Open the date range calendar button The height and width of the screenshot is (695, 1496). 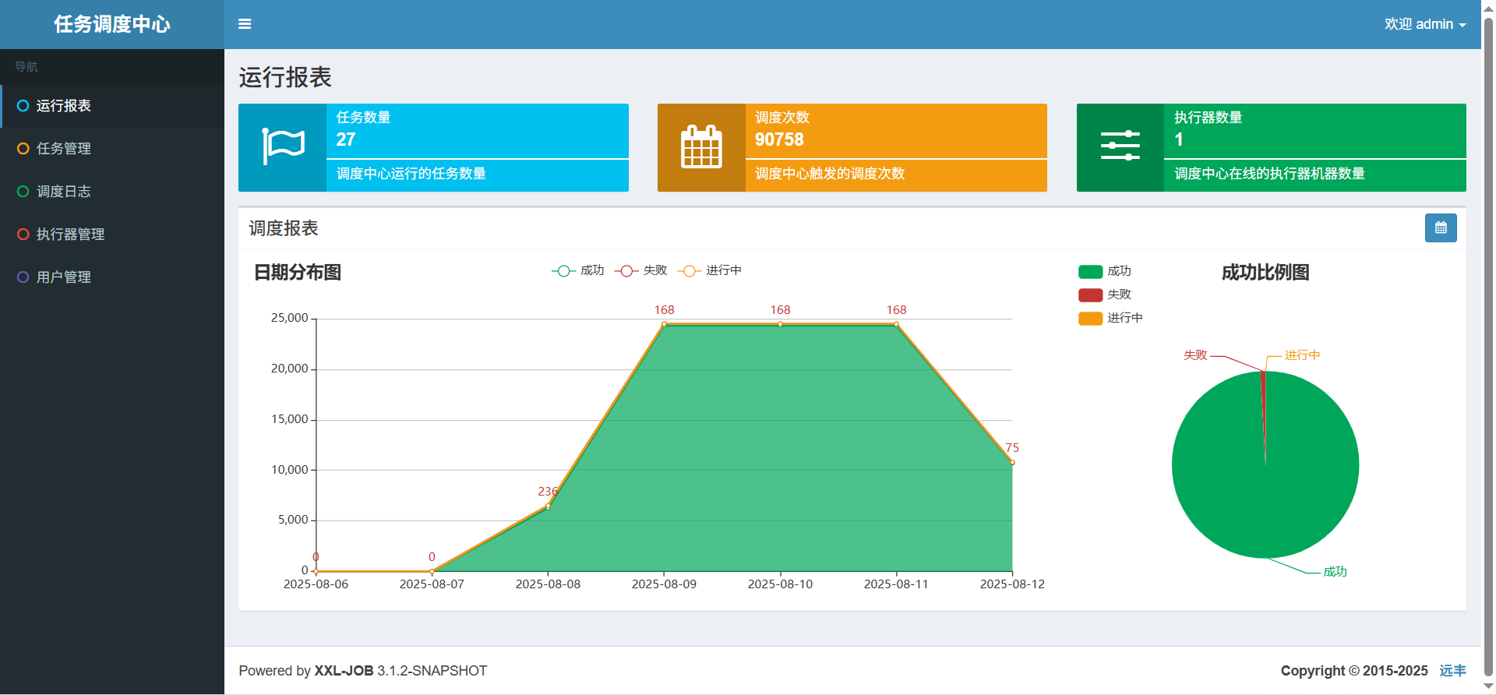[x=1441, y=228]
